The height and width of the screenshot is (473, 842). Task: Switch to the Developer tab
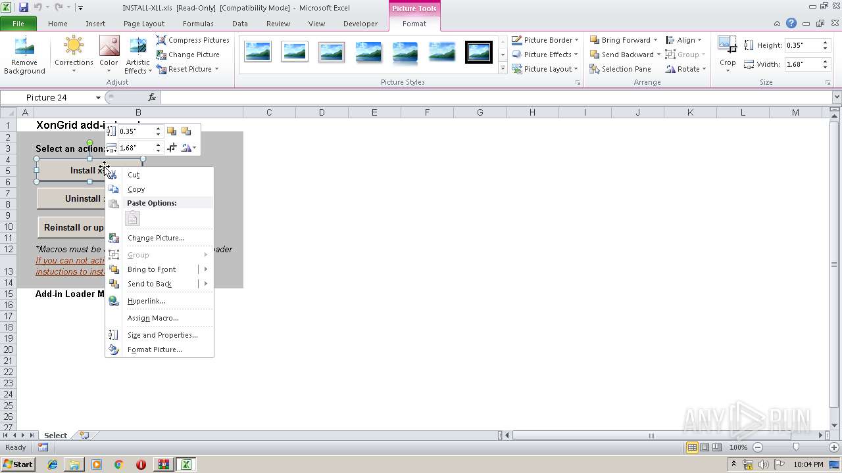click(x=360, y=24)
